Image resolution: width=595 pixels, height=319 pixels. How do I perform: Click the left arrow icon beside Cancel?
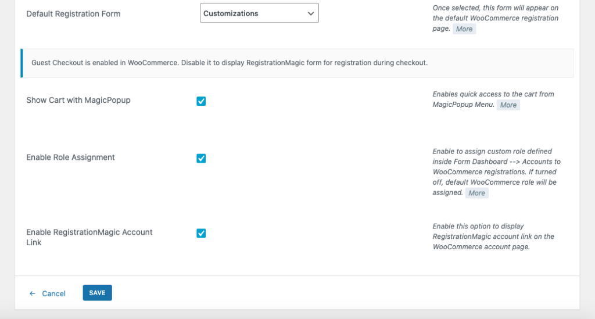[33, 293]
